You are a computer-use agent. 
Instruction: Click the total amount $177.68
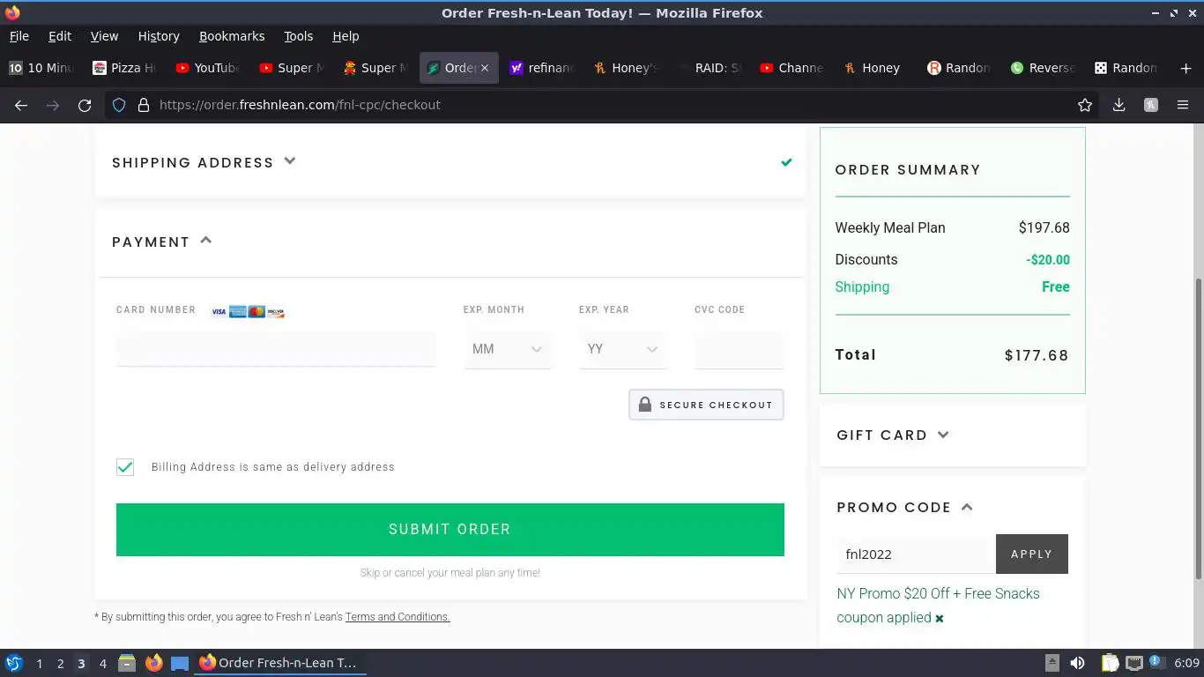(x=1037, y=355)
